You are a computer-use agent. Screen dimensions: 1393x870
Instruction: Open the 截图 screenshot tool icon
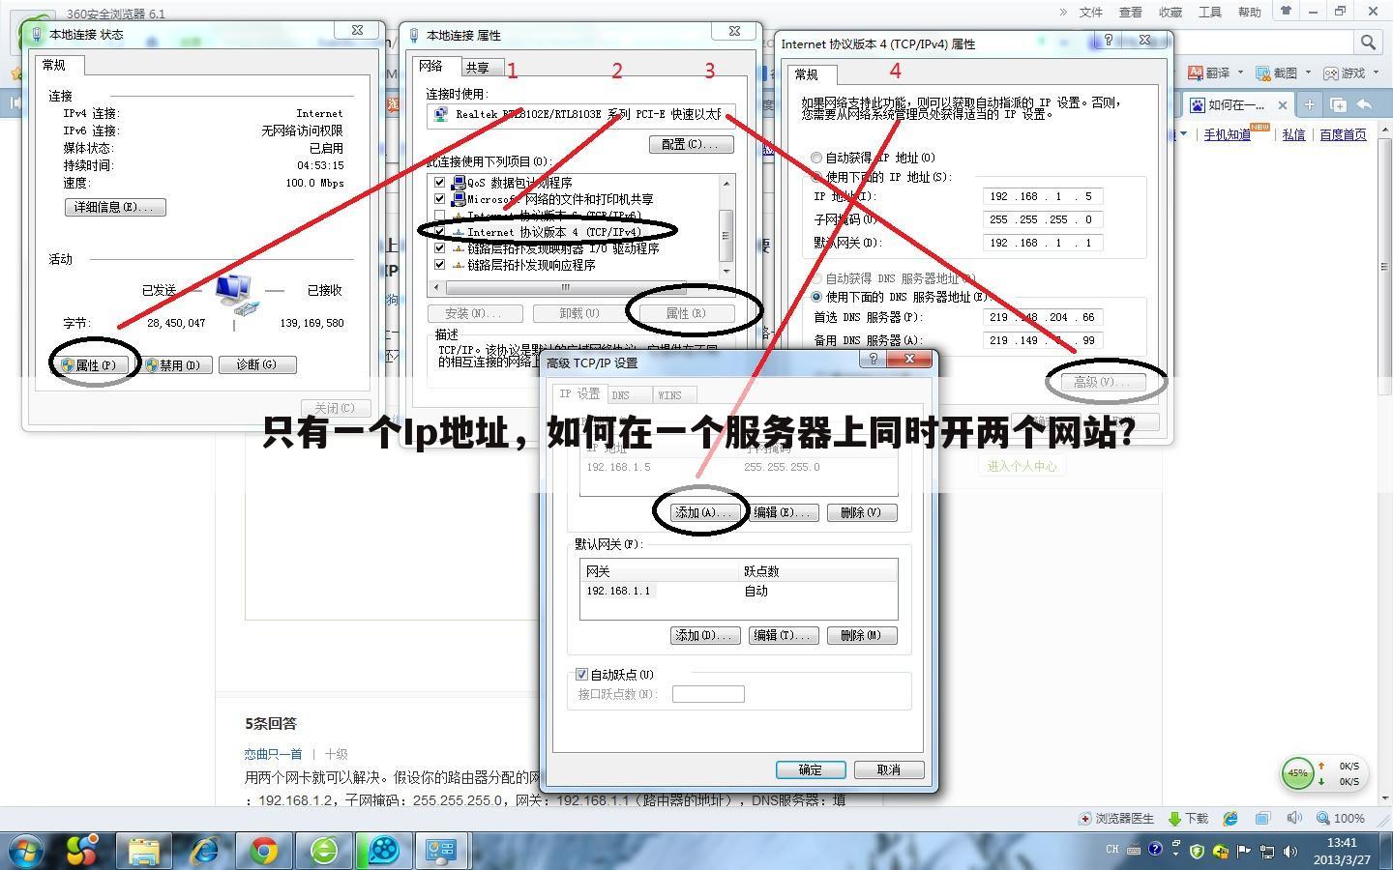coord(1262,72)
